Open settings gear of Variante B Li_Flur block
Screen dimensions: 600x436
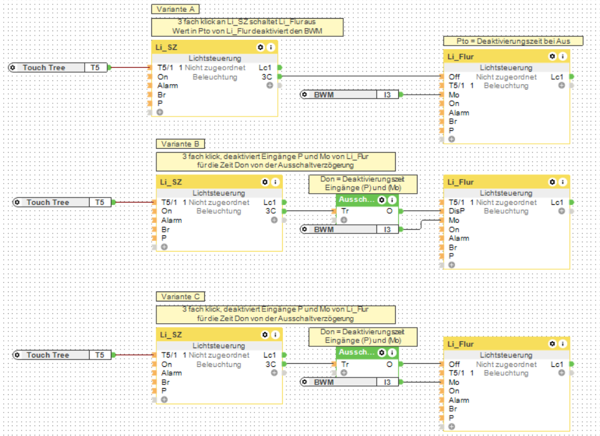[x=552, y=182]
